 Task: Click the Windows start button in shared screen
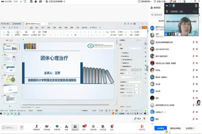pyautogui.click(x=1, y=113)
